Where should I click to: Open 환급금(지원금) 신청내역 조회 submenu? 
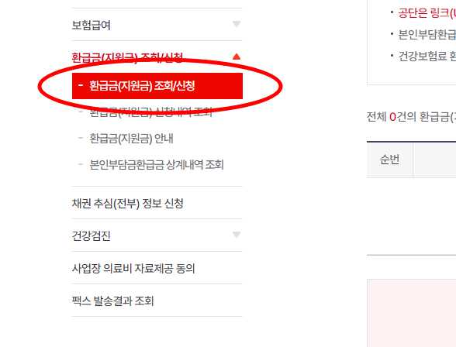click(x=151, y=112)
